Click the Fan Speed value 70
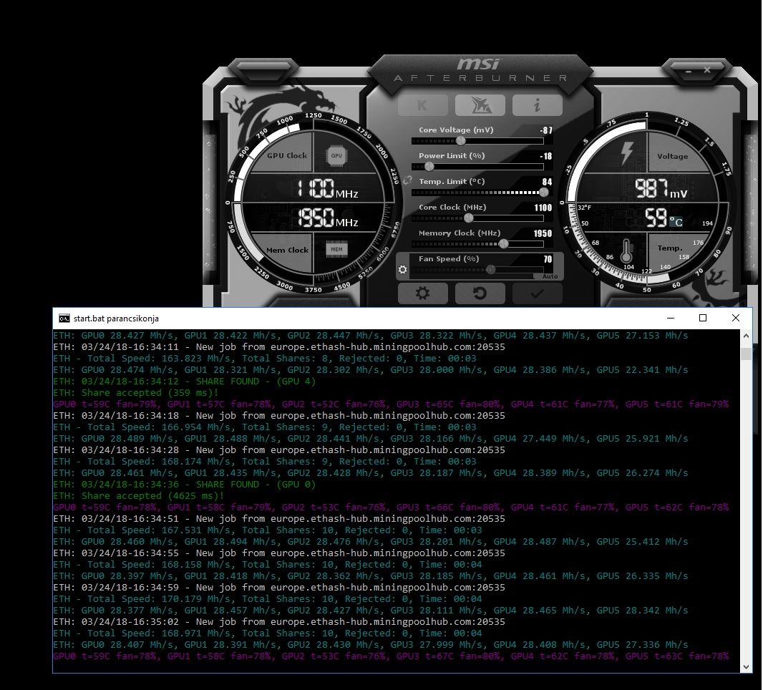 click(548, 259)
